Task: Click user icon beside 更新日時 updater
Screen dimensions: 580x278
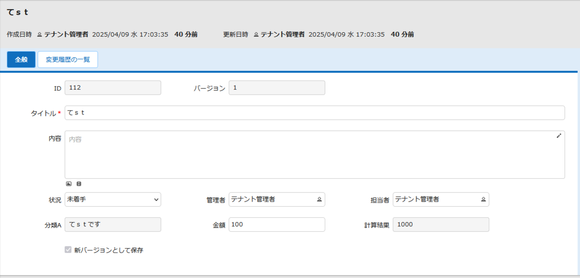Action: click(256, 35)
